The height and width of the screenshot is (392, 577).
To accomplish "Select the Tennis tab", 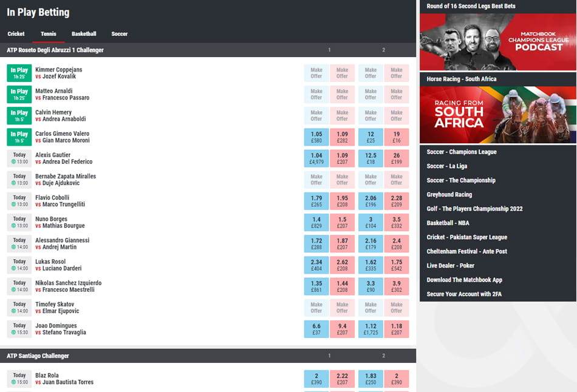I will (x=49, y=34).
